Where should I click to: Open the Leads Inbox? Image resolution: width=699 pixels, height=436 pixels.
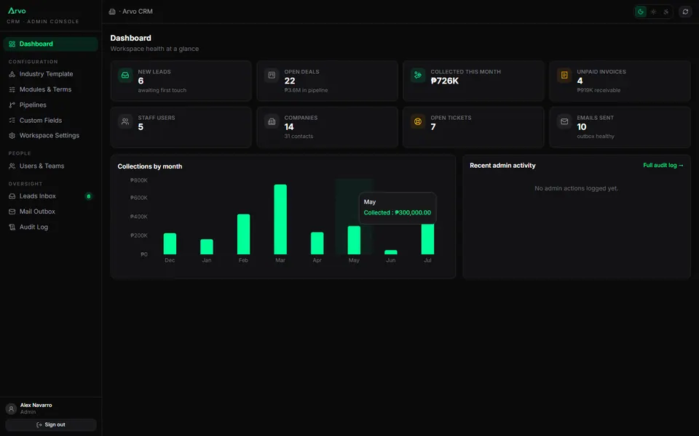click(50, 196)
